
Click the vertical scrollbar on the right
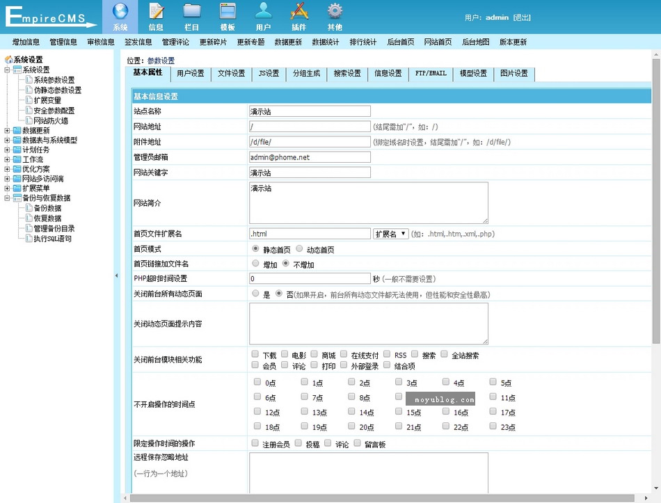pos(656,209)
